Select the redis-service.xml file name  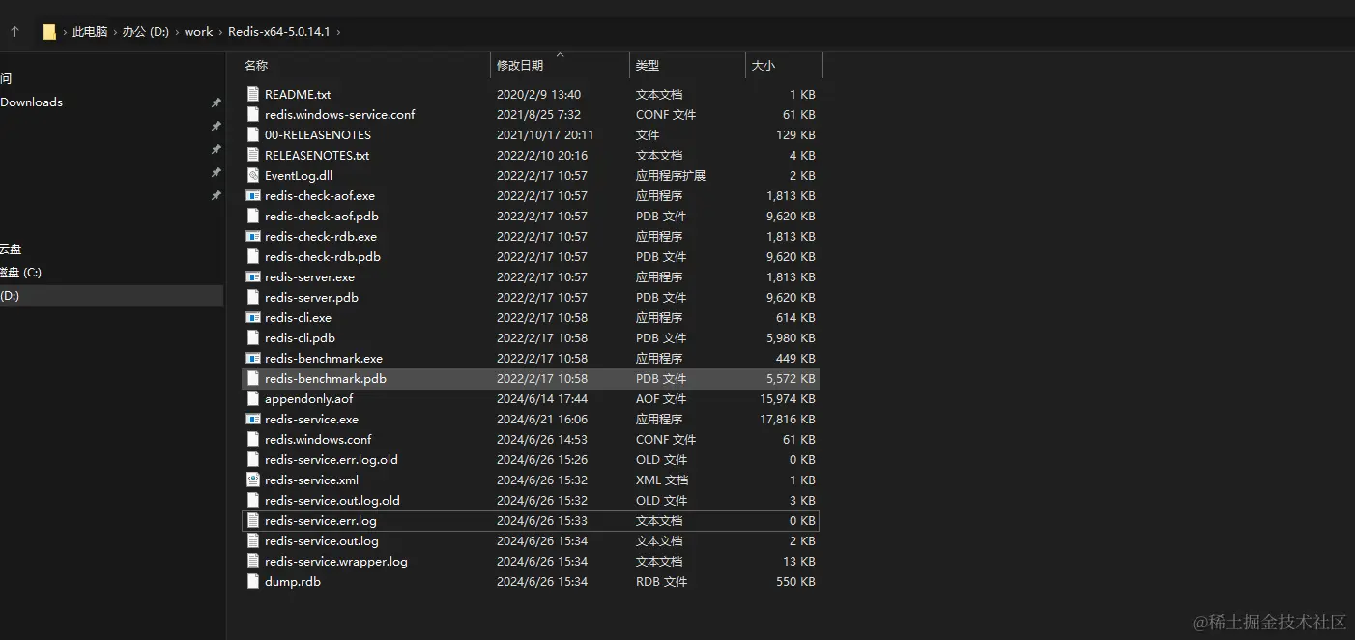tap(311, 480)
